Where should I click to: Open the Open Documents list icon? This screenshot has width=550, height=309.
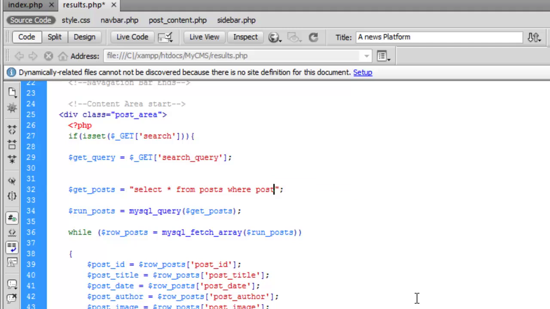(12, 92)
